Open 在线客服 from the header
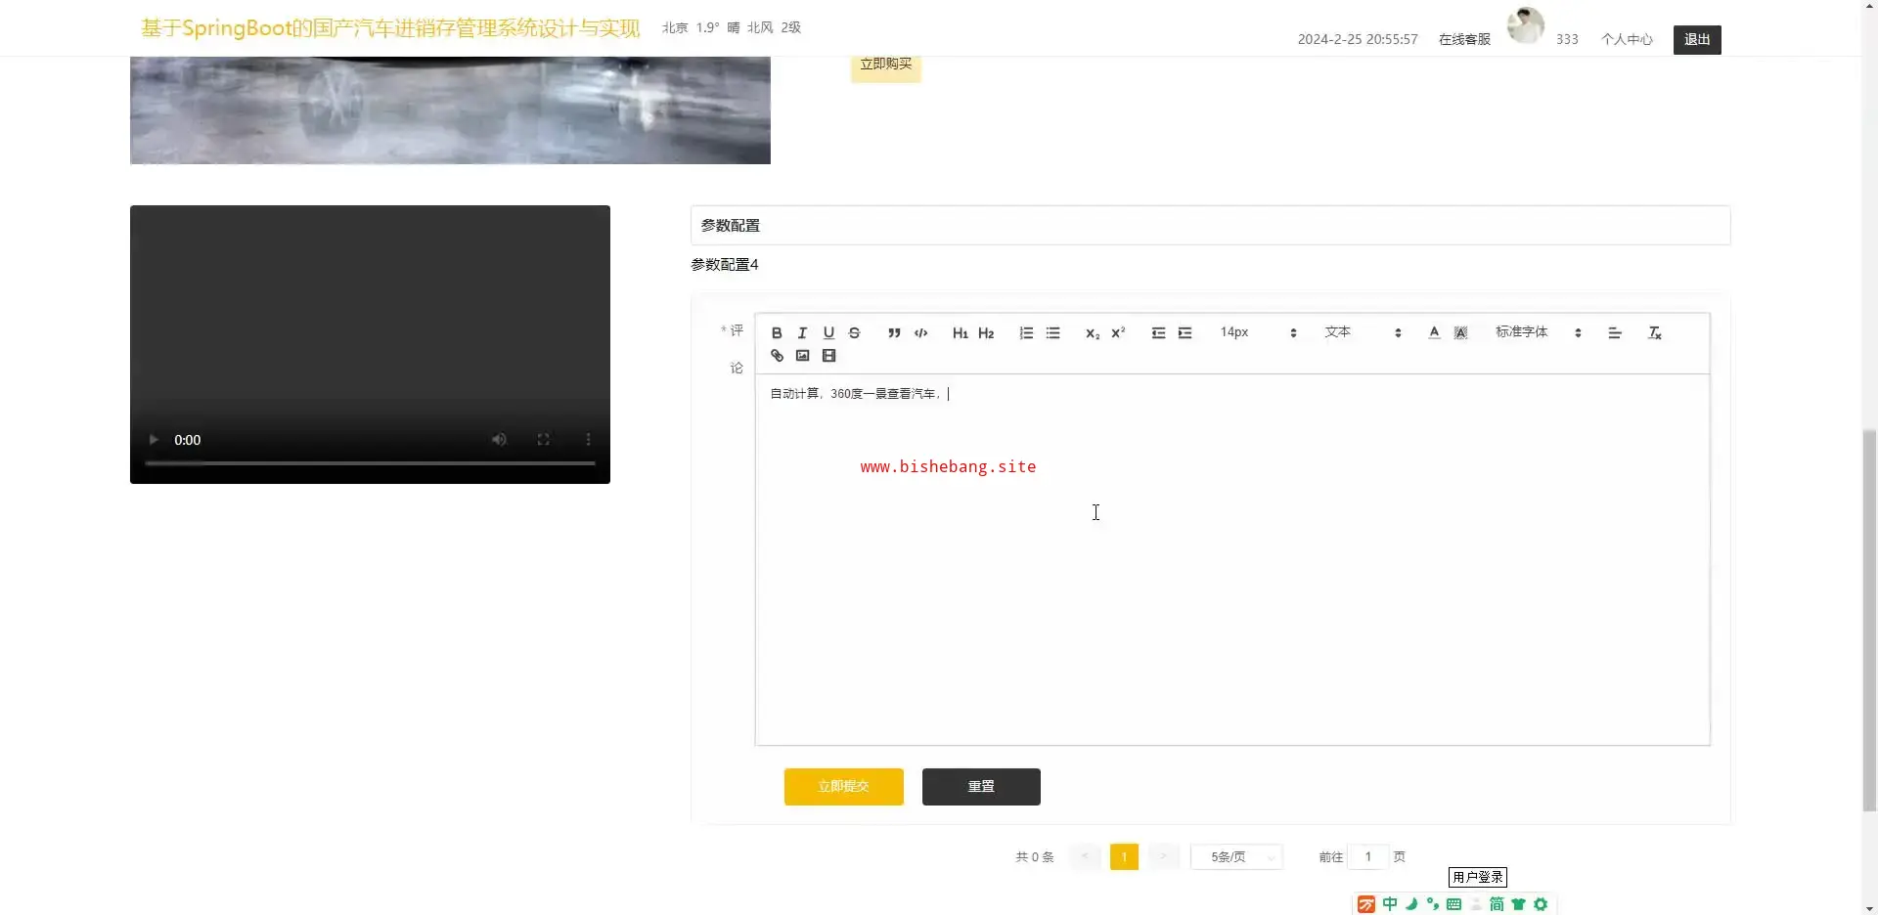The height and width of the screenshot is (915, 1878). tap(1464, 39)
